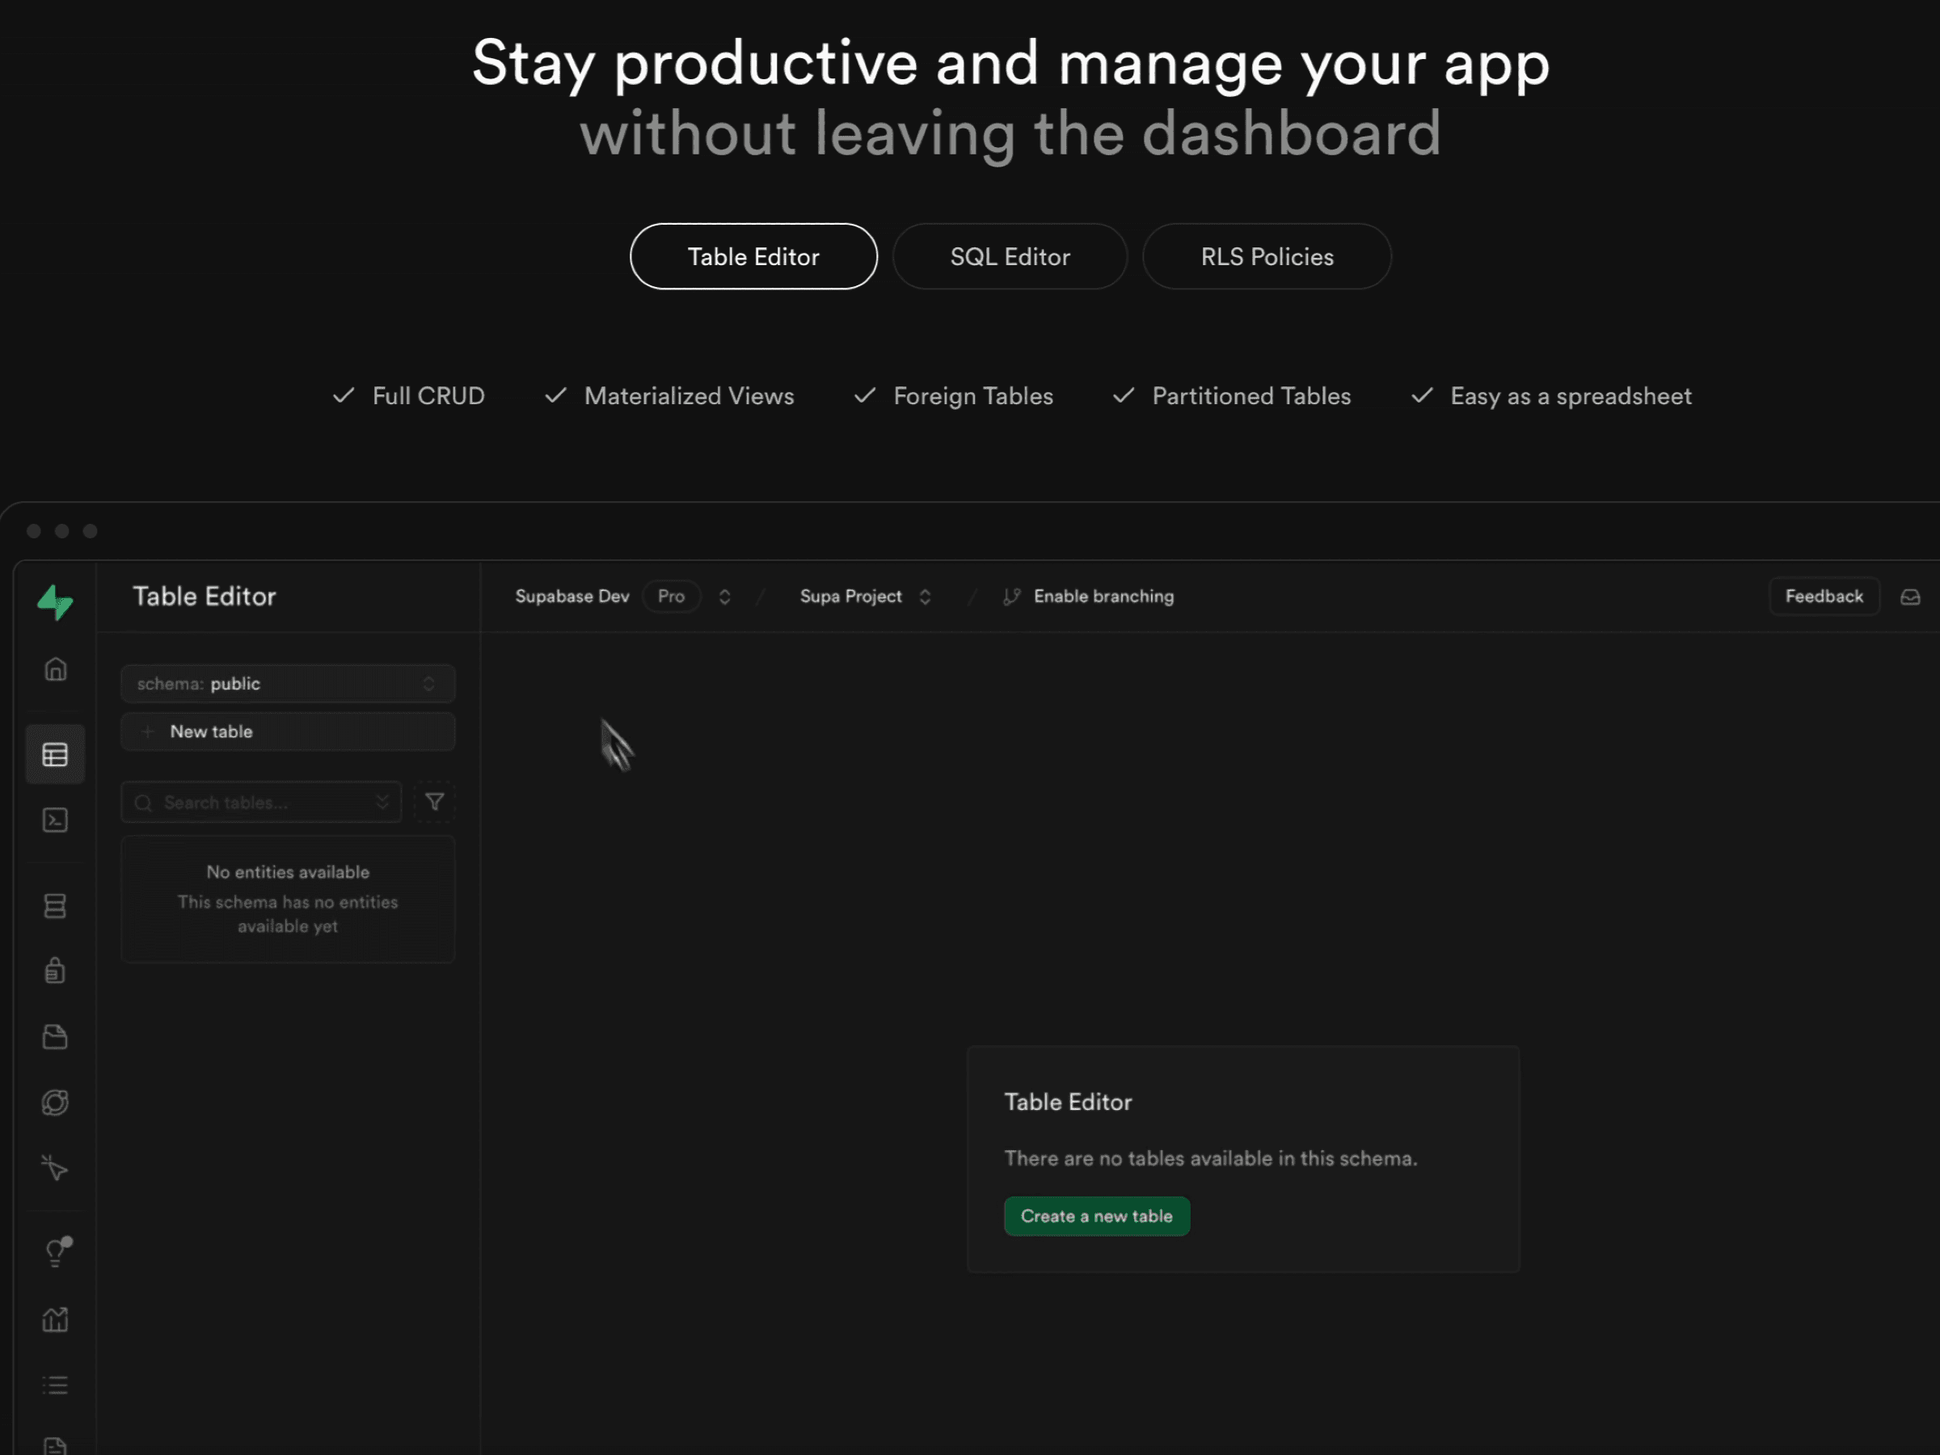The image size is (1940, 1455).
Task: Click the "Materialized Views" feature text
Action: (689, 395)
